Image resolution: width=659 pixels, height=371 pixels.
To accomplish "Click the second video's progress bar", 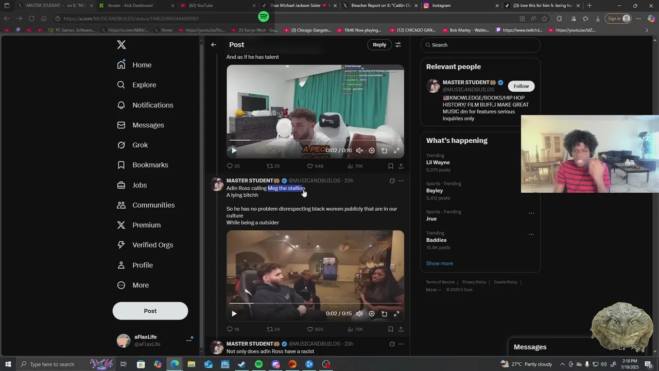I will tap(315, 303).
